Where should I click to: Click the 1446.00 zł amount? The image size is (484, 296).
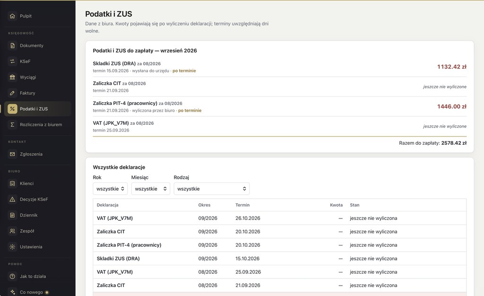(451, 107)
